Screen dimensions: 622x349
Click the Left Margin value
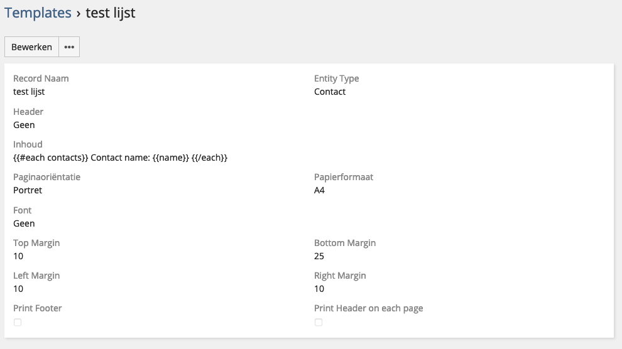tap(18, 289)
